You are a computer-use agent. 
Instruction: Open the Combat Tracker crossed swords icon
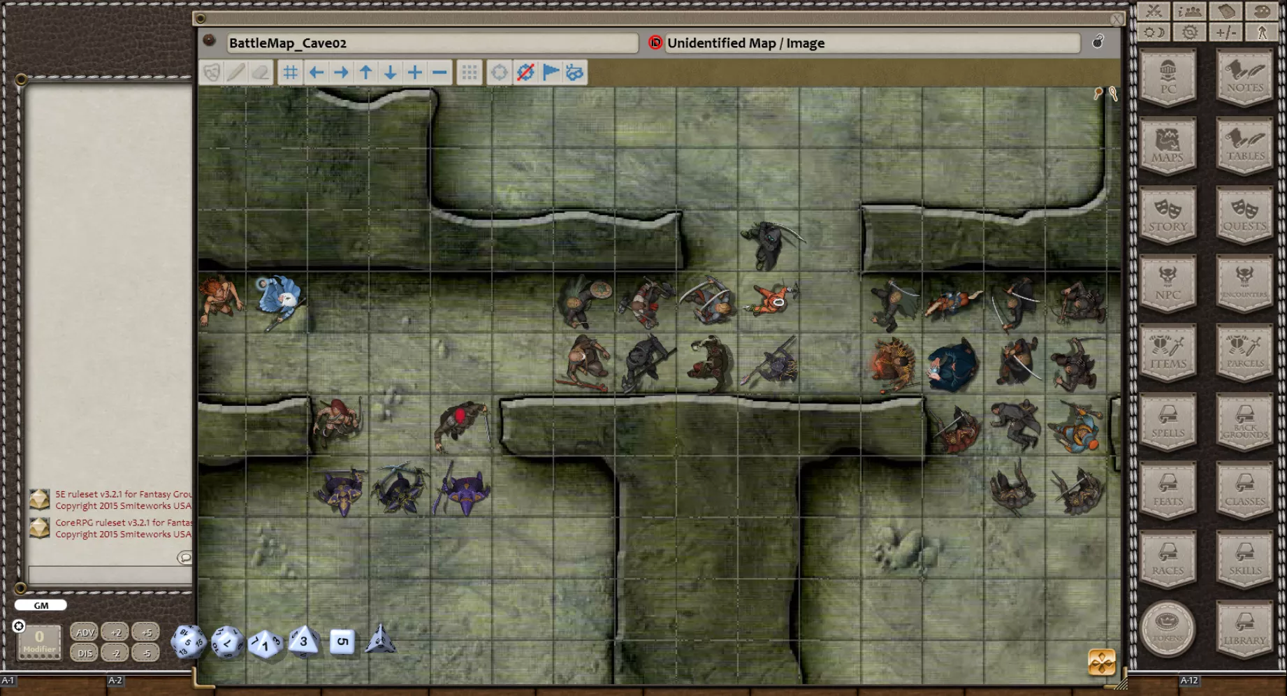coord(1154,11)
